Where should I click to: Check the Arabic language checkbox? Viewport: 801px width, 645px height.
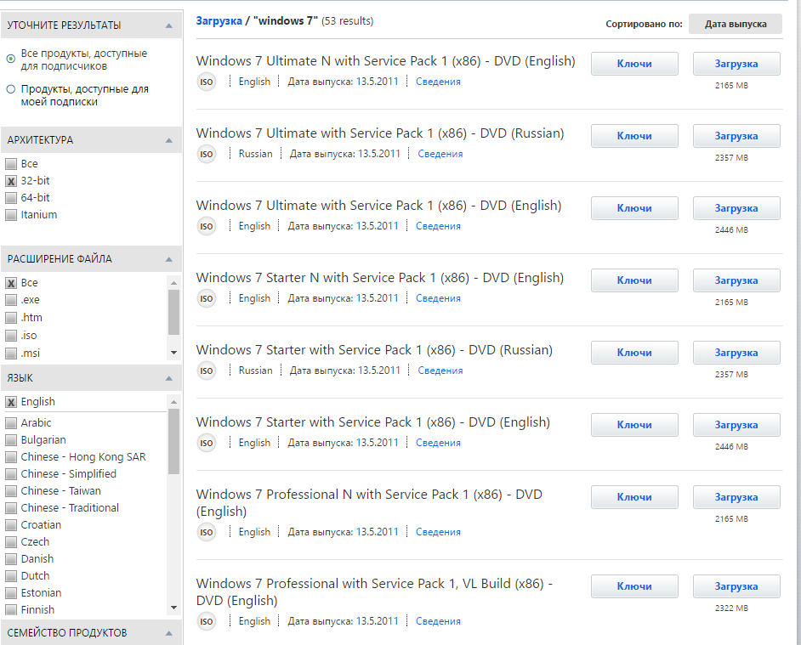(11, 423)
